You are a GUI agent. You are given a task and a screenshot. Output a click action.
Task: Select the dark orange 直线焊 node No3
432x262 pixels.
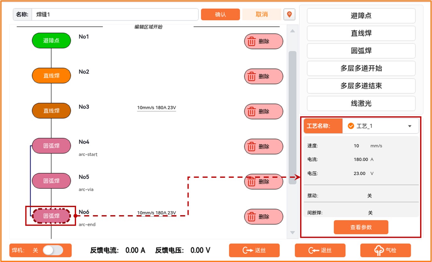click(51, 111)
